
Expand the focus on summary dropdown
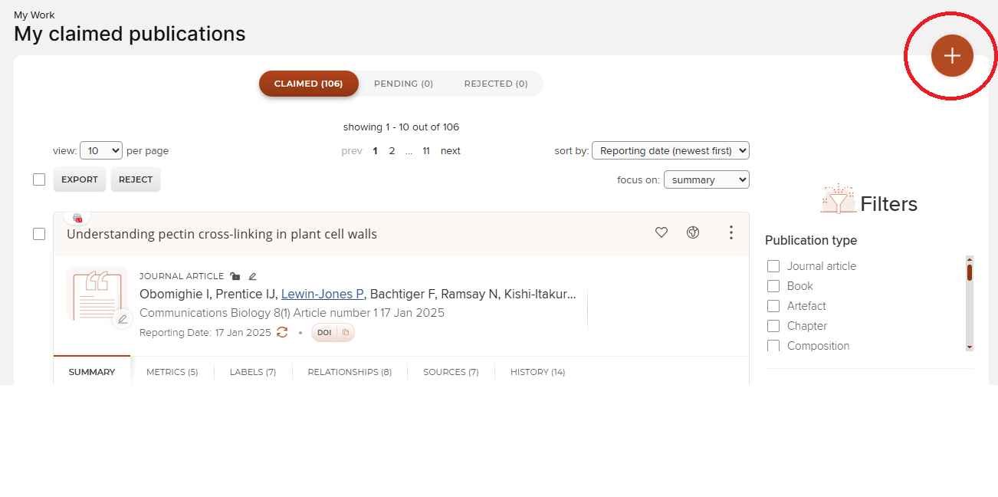pos(706,179)
